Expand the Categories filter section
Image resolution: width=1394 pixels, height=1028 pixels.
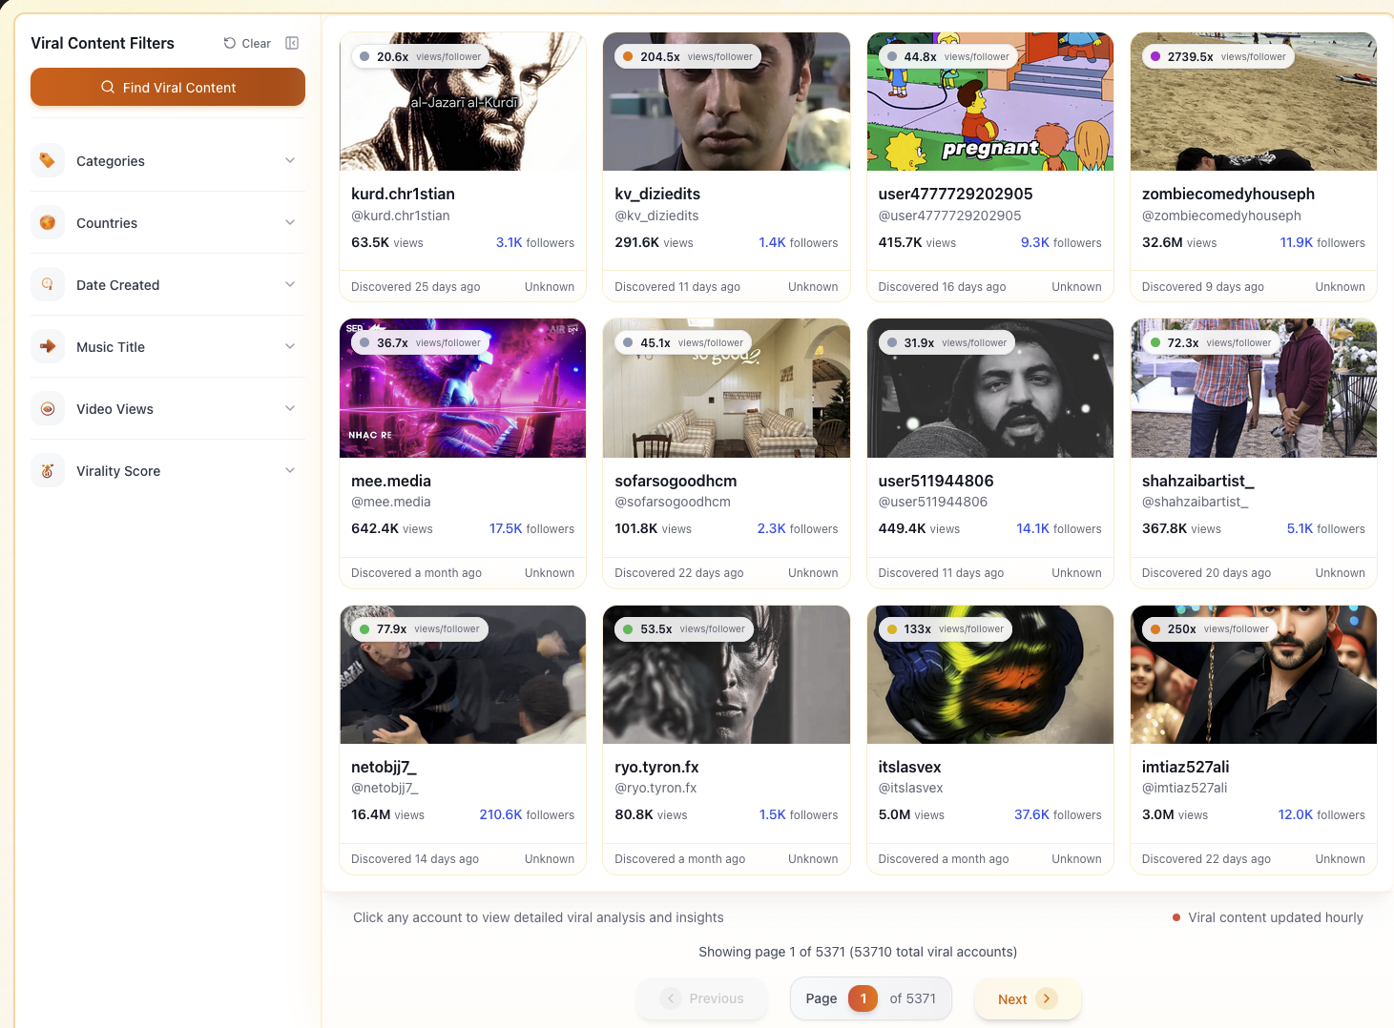click(x=289, y=160)
